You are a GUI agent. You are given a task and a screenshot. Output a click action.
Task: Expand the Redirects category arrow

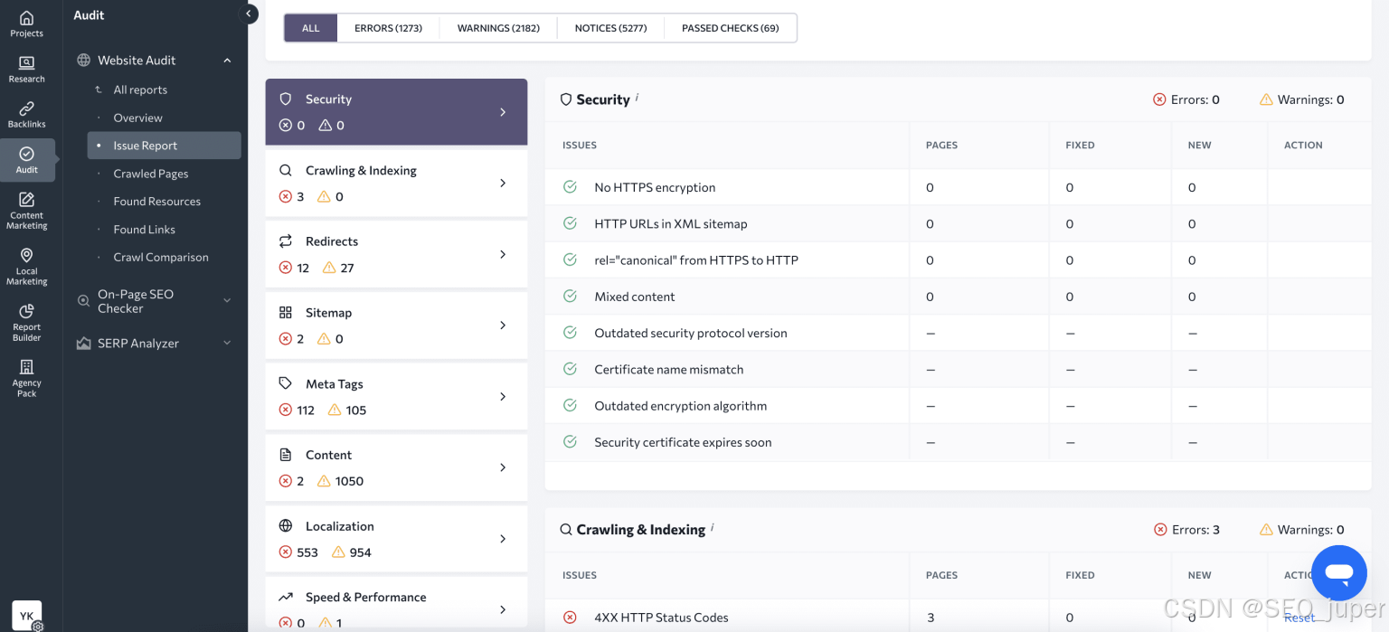(x=504, y=254)
